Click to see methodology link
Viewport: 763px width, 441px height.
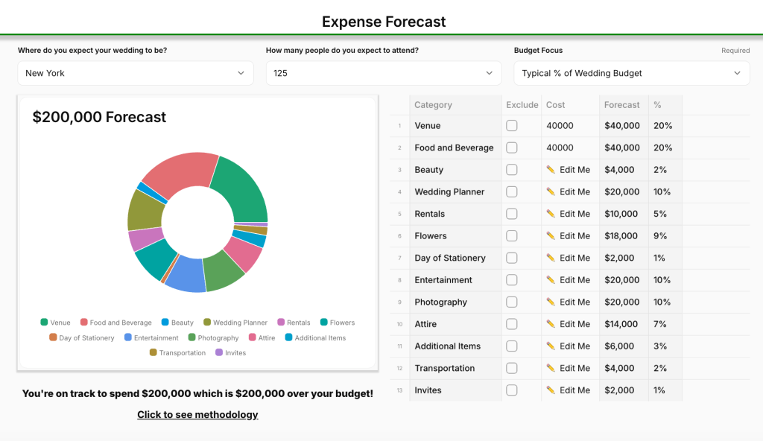(x=197, y=415)
